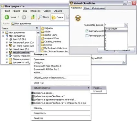The height and width of the screenshot is (121, 137).
Task: Click the a-squared Free folder icon
Action: pyautogui.click(x=43, y=38)
